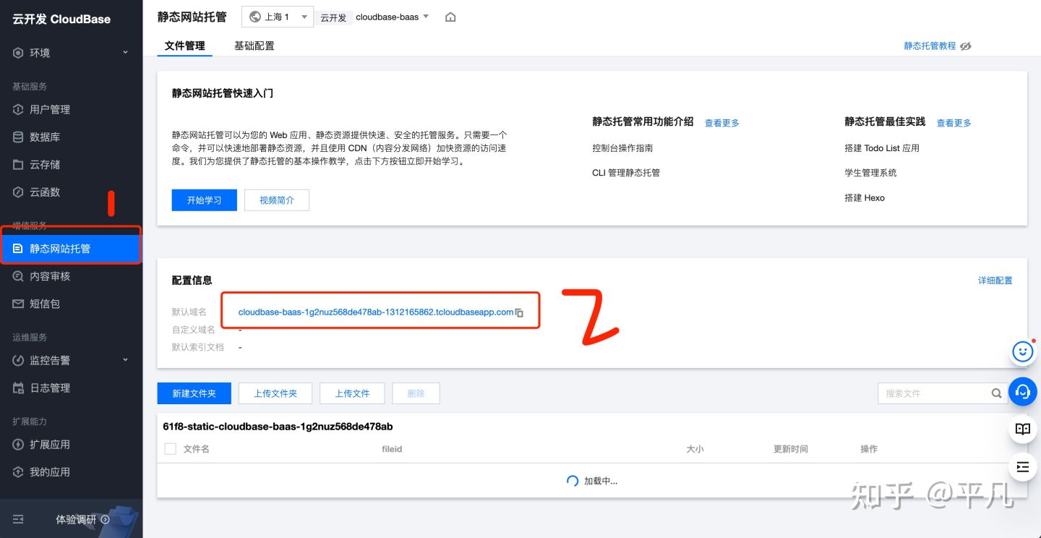The image size is (1041, 538).
Task: Switch to the 文件管理 tab
Action: coord(185,46)
